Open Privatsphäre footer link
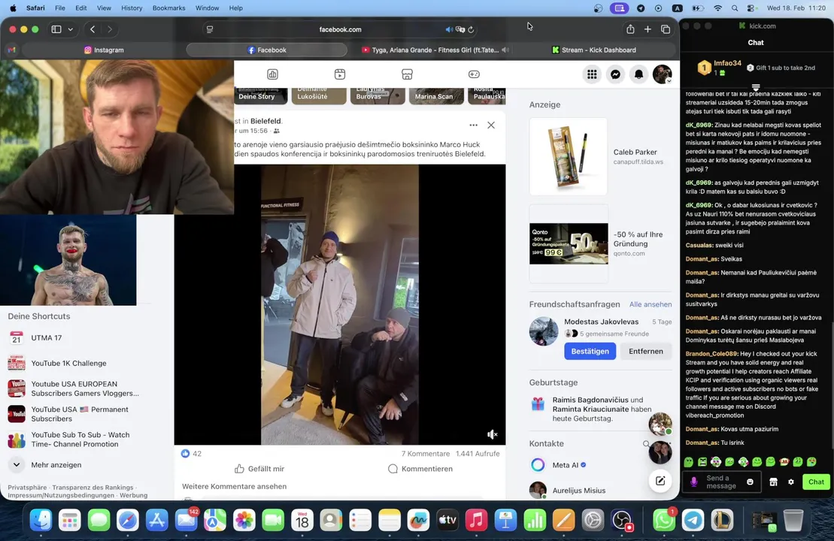The height and width of the screenshot is (541, 834). [27, 488]
